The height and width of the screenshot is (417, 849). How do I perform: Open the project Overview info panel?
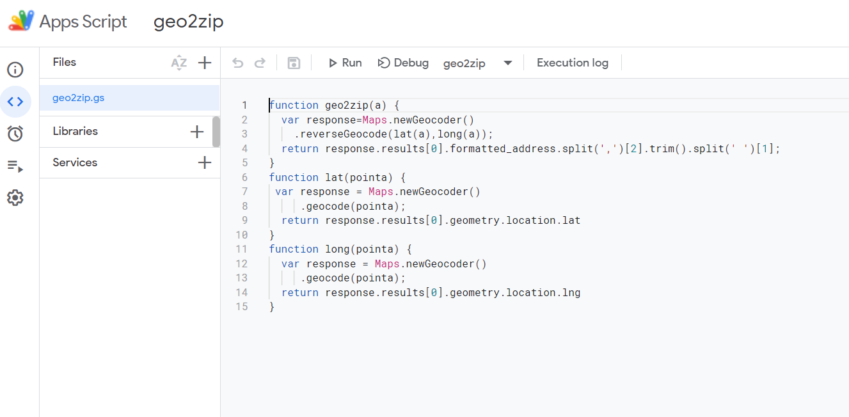15,69
